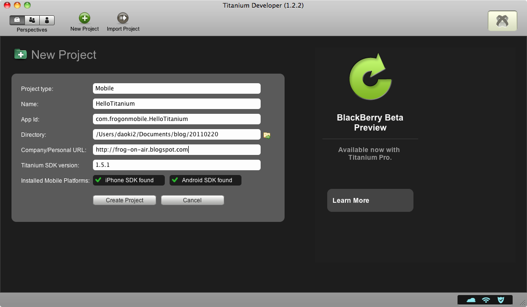Click the Titanium Developer (1.2.2) title text
Screen dimensions: 527x307
(x=263, y=5)
